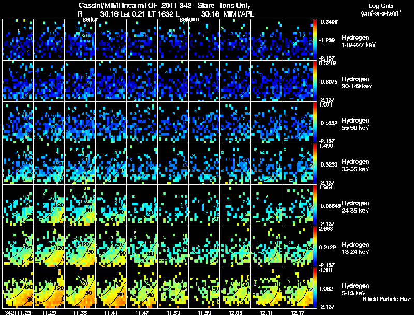Image resolution: width=414 pixels, height=315 pixels.
Task: Click the 4.301 colorbar maximum value
Action: [326, 270]
